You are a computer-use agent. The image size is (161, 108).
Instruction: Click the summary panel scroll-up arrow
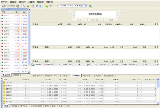tap(158, 79)
